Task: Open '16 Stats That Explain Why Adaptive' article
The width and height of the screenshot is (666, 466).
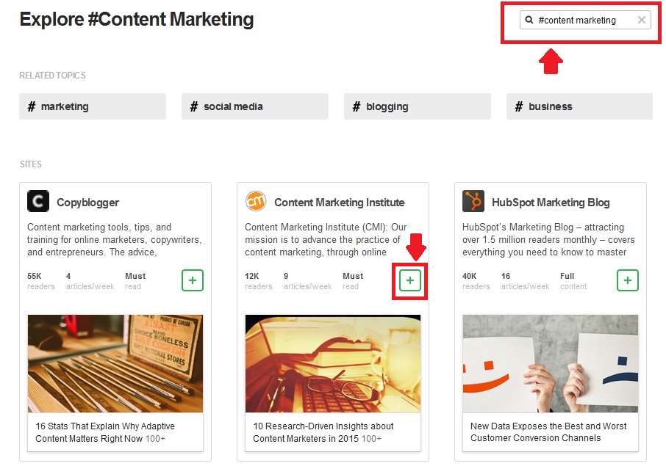Action: click(105, 432)
